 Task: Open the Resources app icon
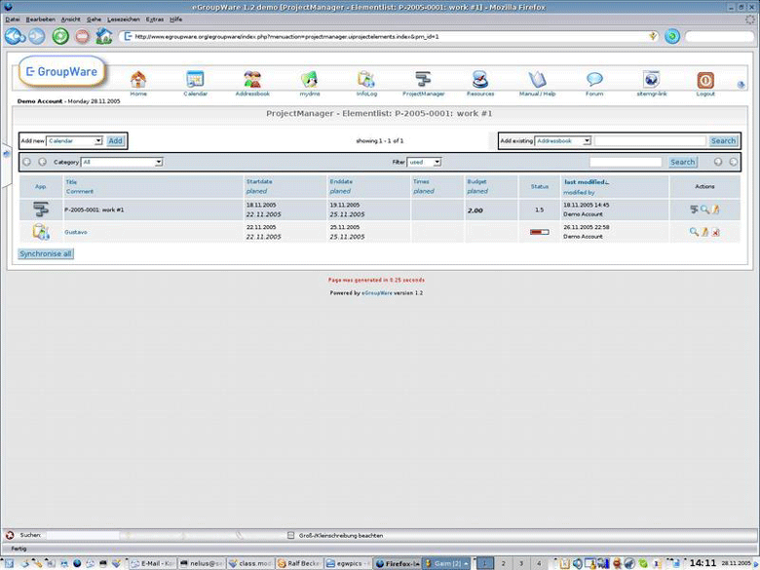point(479,79)
